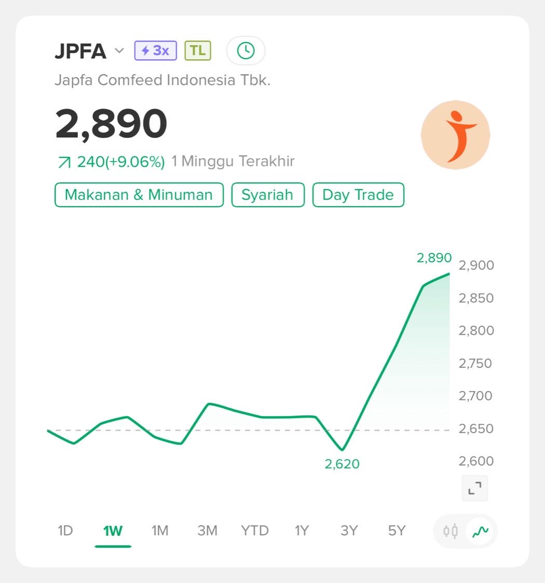Open the clock history icon
The width and height of the screenshot is (545, 583).
246,51
